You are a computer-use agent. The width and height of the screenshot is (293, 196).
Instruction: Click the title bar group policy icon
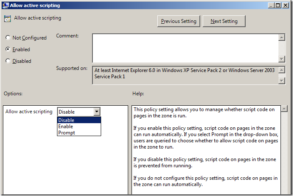tap(5, 5)
